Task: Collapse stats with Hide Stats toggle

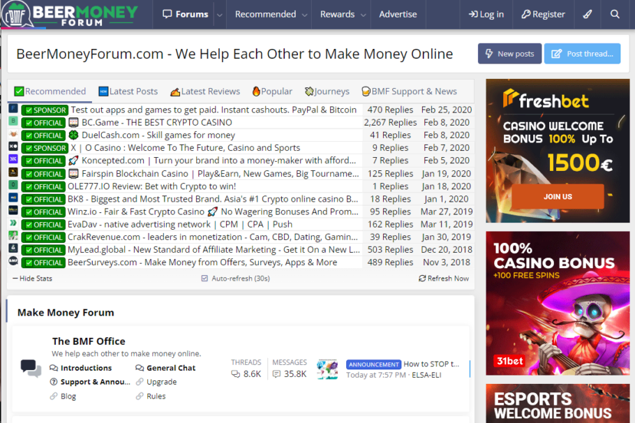Action: pos(32,279)
